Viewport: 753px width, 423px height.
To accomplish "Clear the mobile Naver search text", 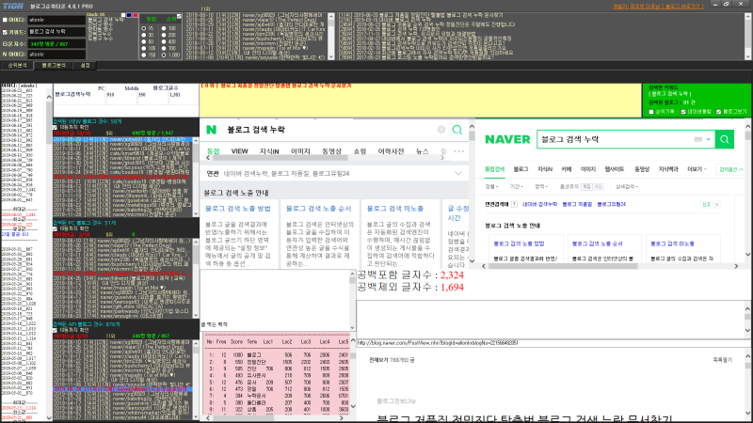I will pos(441,130).
